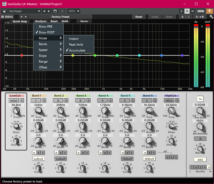Click the tranQuilizr app icon in title bar
Image resolution: width=214 pixels, height=184 pixels.
(4, 4)
